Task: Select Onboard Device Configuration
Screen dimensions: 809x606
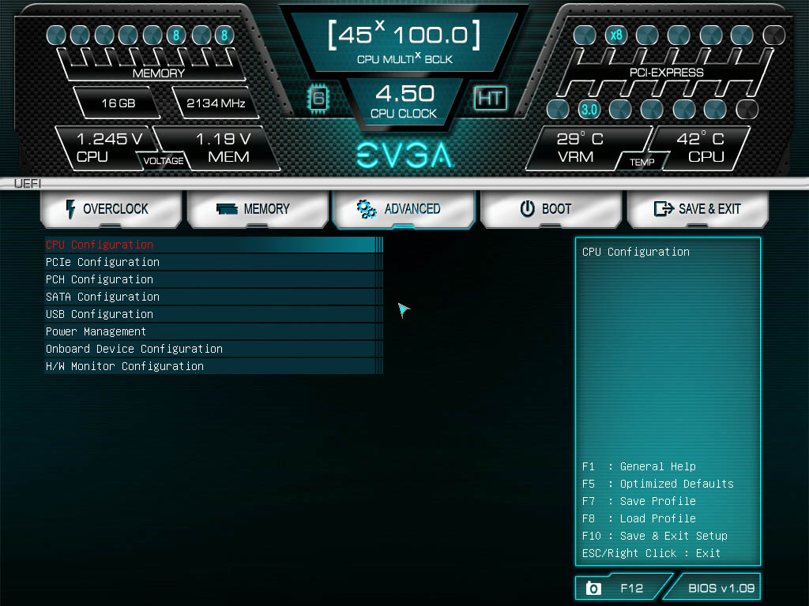Action: tap(213, 349)
